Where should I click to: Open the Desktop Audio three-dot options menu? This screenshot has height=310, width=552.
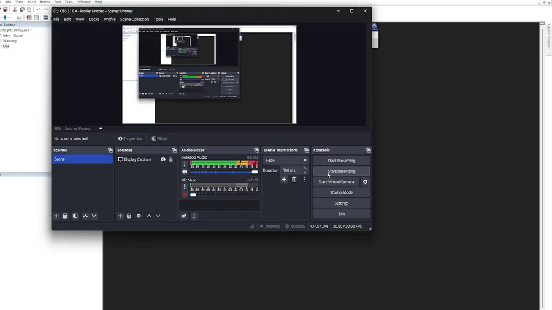(x=185, y=164)
